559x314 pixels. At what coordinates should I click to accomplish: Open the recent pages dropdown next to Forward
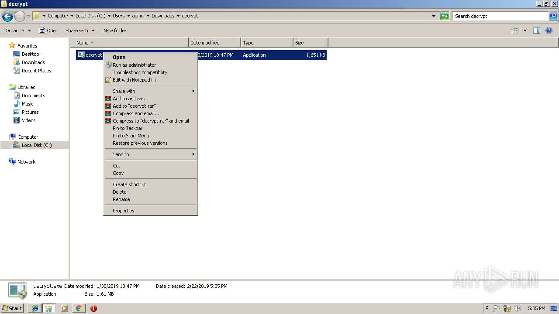click(28, 17)
